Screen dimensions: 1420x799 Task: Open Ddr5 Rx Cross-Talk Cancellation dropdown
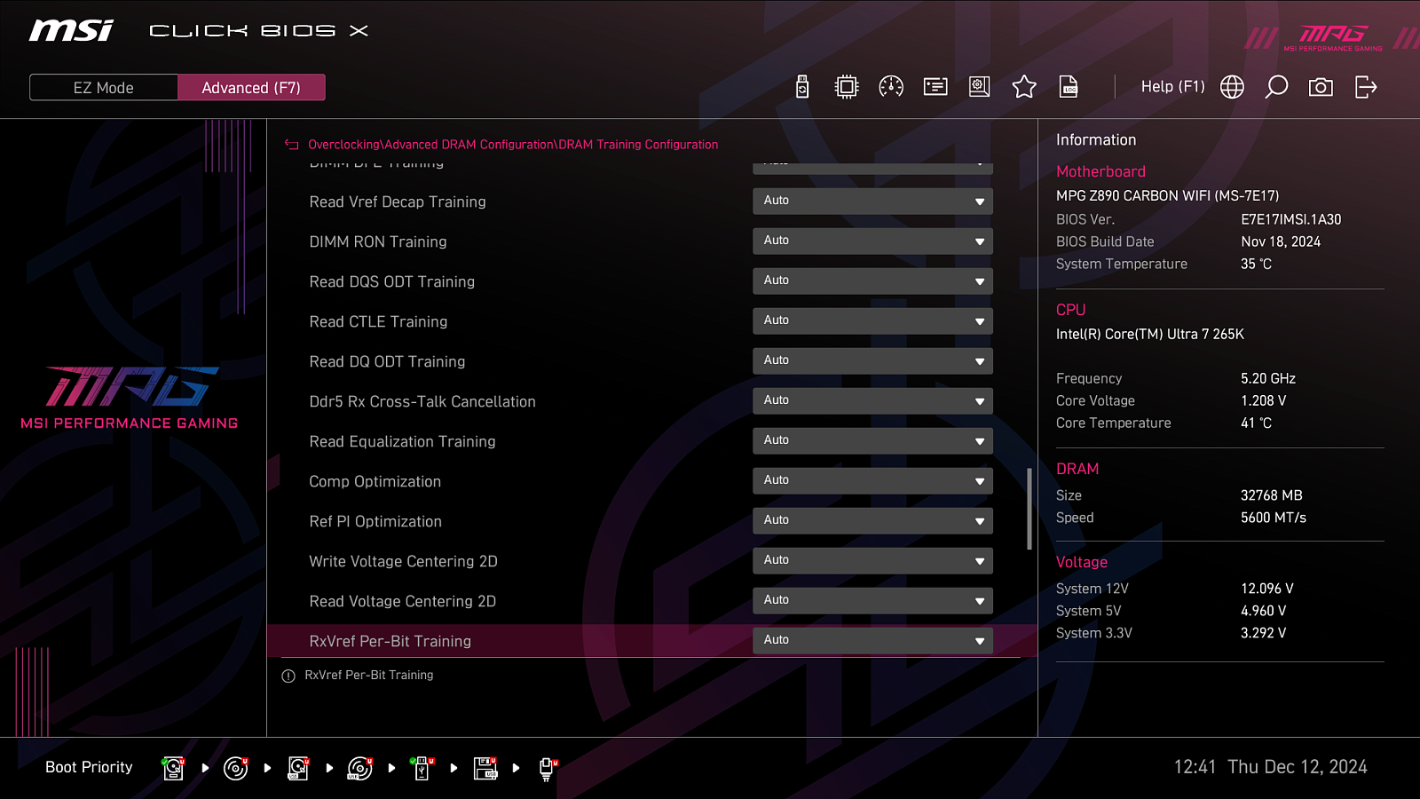pyautogui.click(x=872, y=401)
